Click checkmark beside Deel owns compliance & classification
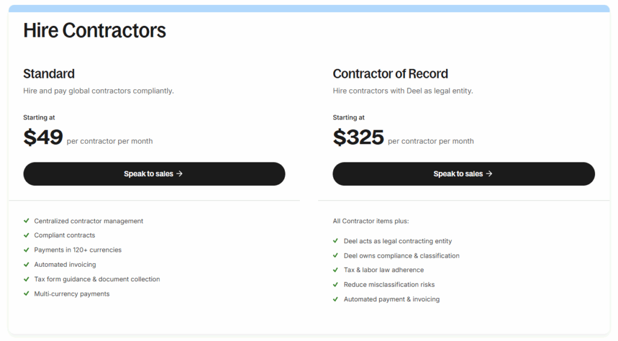 coord(336,255)
